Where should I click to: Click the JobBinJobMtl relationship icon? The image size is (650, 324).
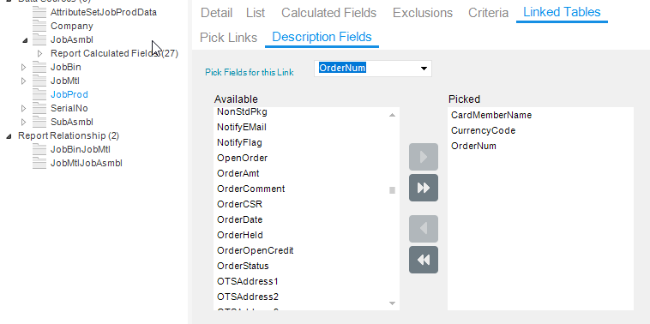[39, 149]
